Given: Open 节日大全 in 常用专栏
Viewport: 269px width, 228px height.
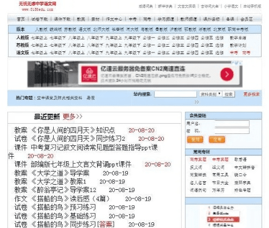Looking at the screenshot, I should pyautogui.click(x=220, y=183).
